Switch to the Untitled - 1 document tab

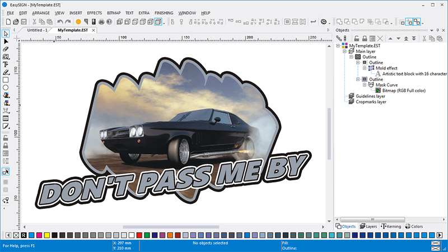[x=38, y=30]
